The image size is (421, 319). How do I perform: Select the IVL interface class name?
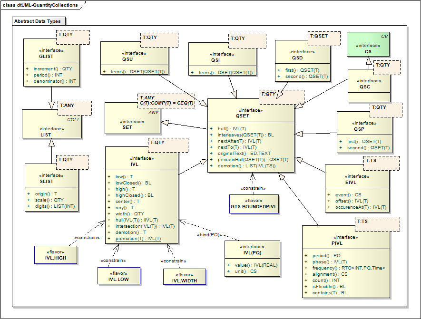point(135,164)
